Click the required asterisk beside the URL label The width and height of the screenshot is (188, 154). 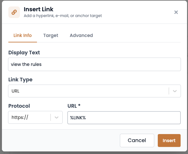click(79, 105)
